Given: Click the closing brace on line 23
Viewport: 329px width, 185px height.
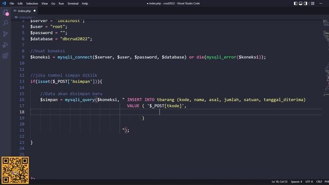Looking at the screenshot, I should pos(31,142).
